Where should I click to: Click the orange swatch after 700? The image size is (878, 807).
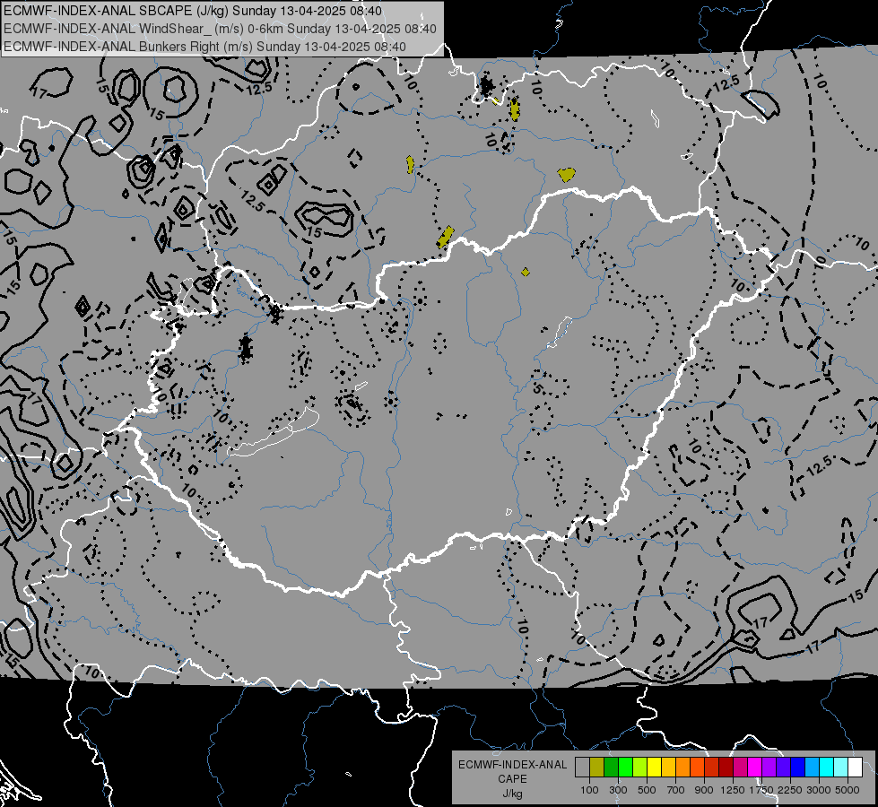(x=683, y=768)
